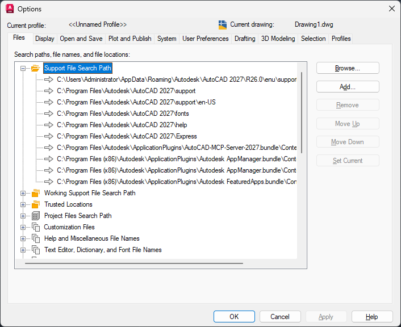
Task: Click the horizontal scrollbar of the paths tree
Action: 134,263
